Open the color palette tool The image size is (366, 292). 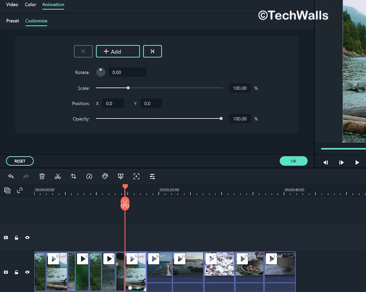coord(105,176)
